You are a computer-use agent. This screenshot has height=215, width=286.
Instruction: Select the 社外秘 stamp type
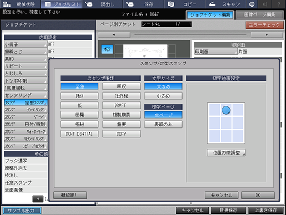pos(121,96)
